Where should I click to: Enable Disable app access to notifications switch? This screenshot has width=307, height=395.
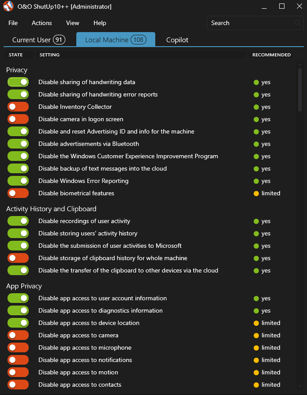click(18, 360)
